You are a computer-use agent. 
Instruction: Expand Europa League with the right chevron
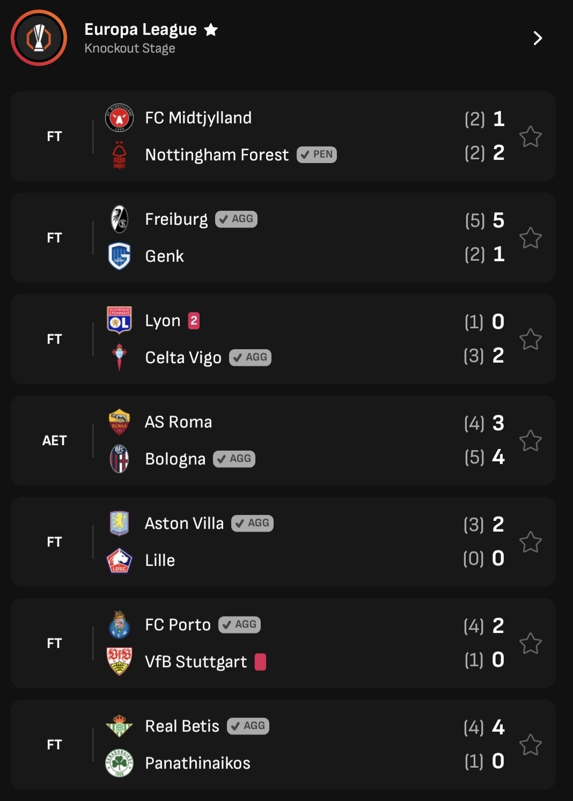point(538,38)
